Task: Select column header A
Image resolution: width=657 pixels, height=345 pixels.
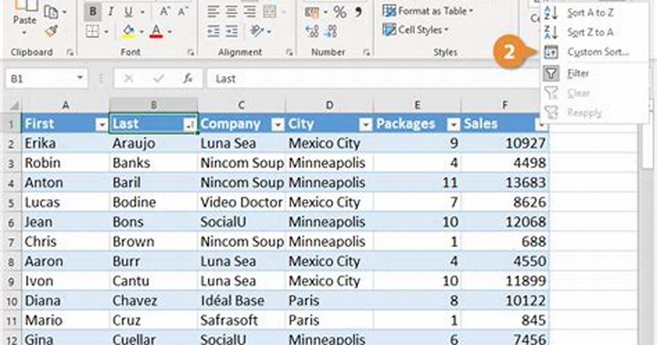Action: pyautogui.click(x=65, y=105)
